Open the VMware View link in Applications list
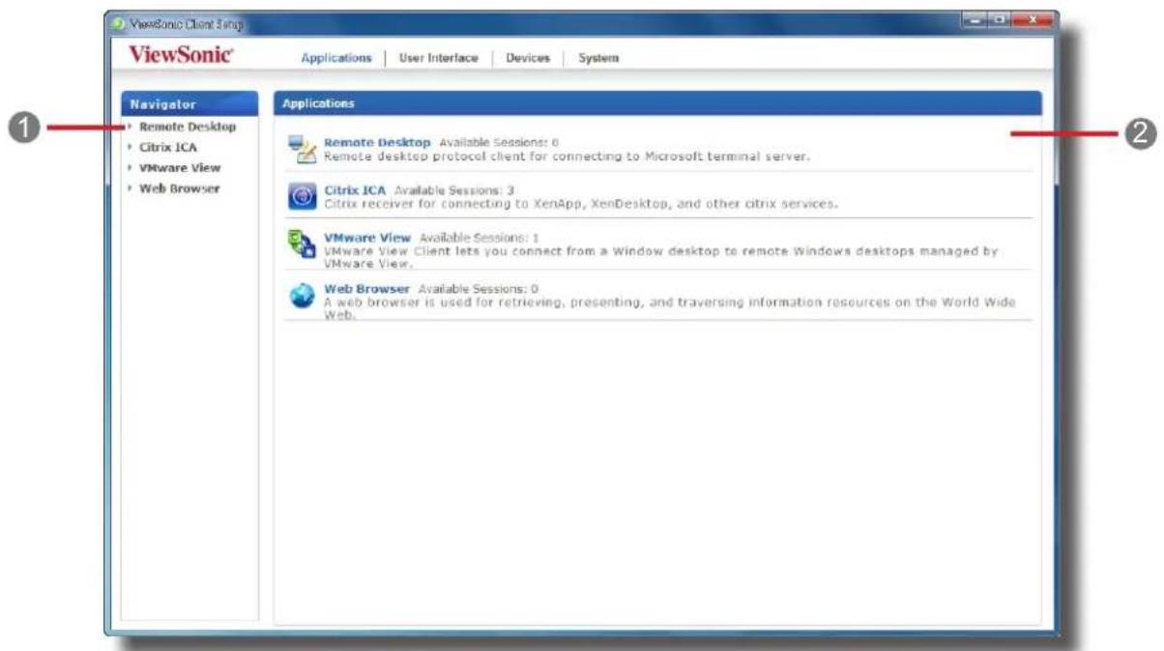 (367, 238)
